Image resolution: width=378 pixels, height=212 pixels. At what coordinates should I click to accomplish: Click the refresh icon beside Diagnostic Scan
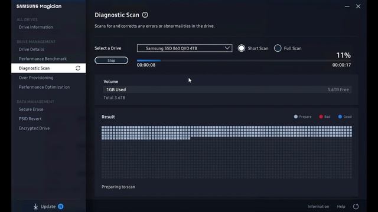point(78,68)
